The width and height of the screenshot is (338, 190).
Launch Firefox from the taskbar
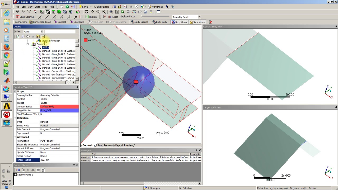pos(7,47)
